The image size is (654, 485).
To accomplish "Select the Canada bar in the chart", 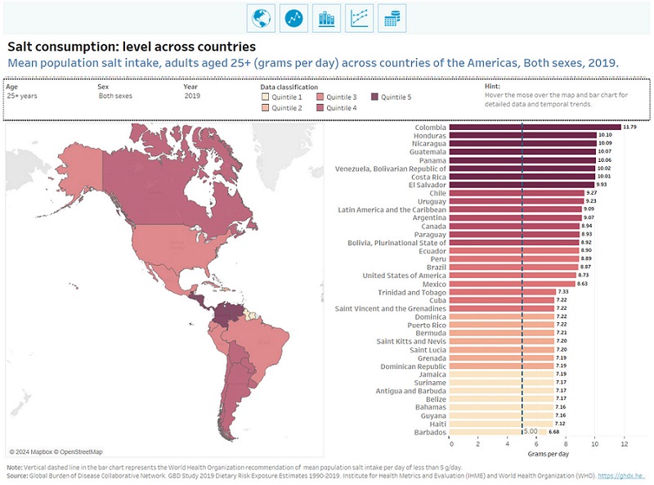I will pyautogui.click(x=514, y=227).
